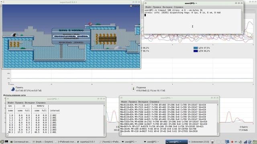The width and height of the screenshot is (257, 144).
Task: Switch to Рабочий стол taskbar button
Action: 65,142
